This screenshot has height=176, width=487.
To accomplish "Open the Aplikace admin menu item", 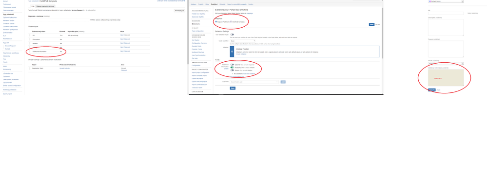I will click(x=194, y=4).
